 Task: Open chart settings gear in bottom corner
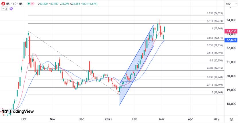pos(231,119)
